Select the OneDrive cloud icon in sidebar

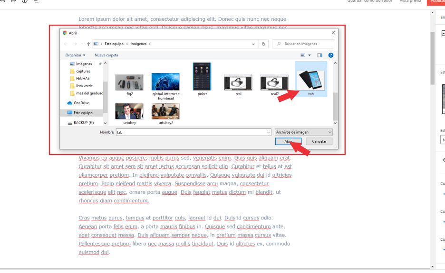point(70,103)
